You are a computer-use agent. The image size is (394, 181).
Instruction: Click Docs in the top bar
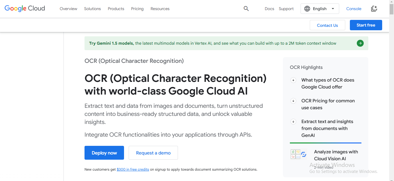click(x=269, y=9)
